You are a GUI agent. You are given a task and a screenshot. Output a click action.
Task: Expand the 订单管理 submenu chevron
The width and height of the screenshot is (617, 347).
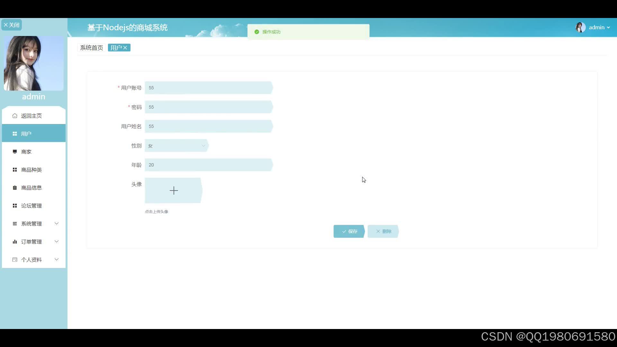[57, 241]
